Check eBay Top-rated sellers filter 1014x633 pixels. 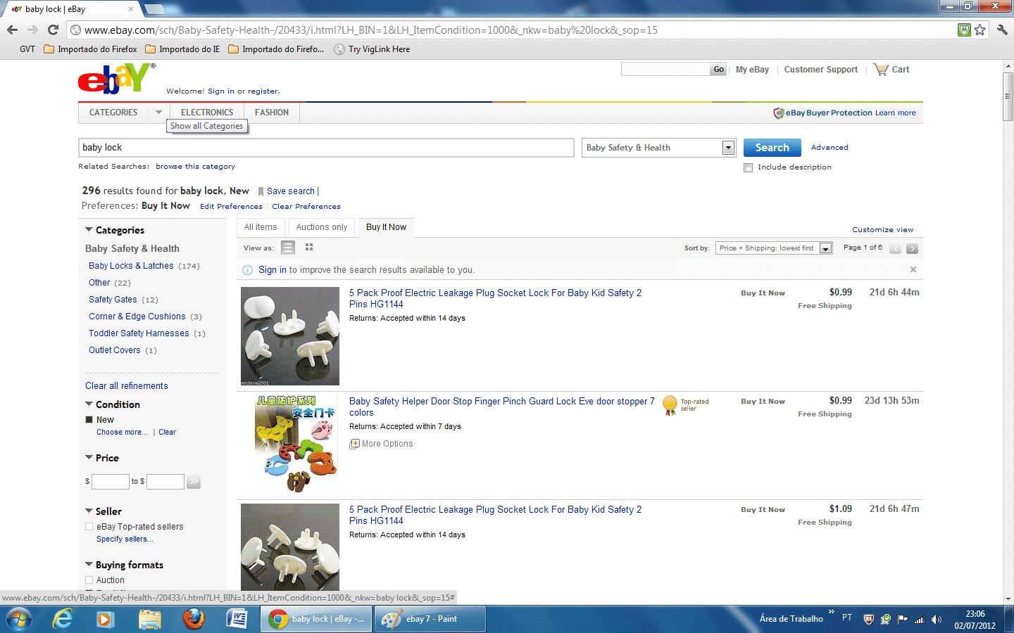tap(89, 527)
